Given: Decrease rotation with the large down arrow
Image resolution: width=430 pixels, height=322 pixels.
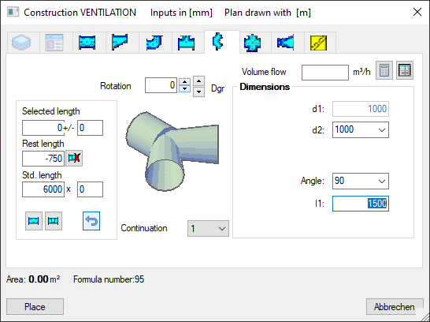Looking at the screenshot, I should coord(198,92).
